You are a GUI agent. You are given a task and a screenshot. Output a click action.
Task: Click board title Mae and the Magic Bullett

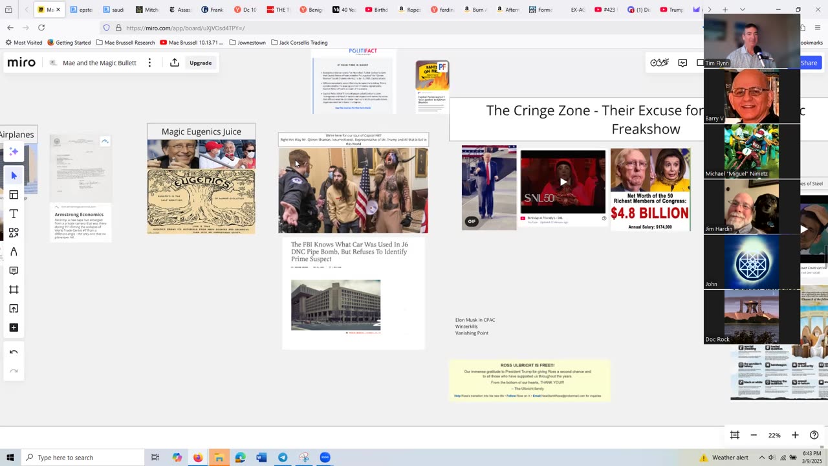pyautogui.click(x=99, y=63)
